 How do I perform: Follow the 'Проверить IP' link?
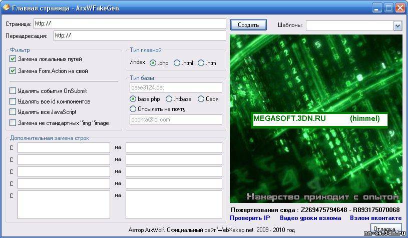250,218
